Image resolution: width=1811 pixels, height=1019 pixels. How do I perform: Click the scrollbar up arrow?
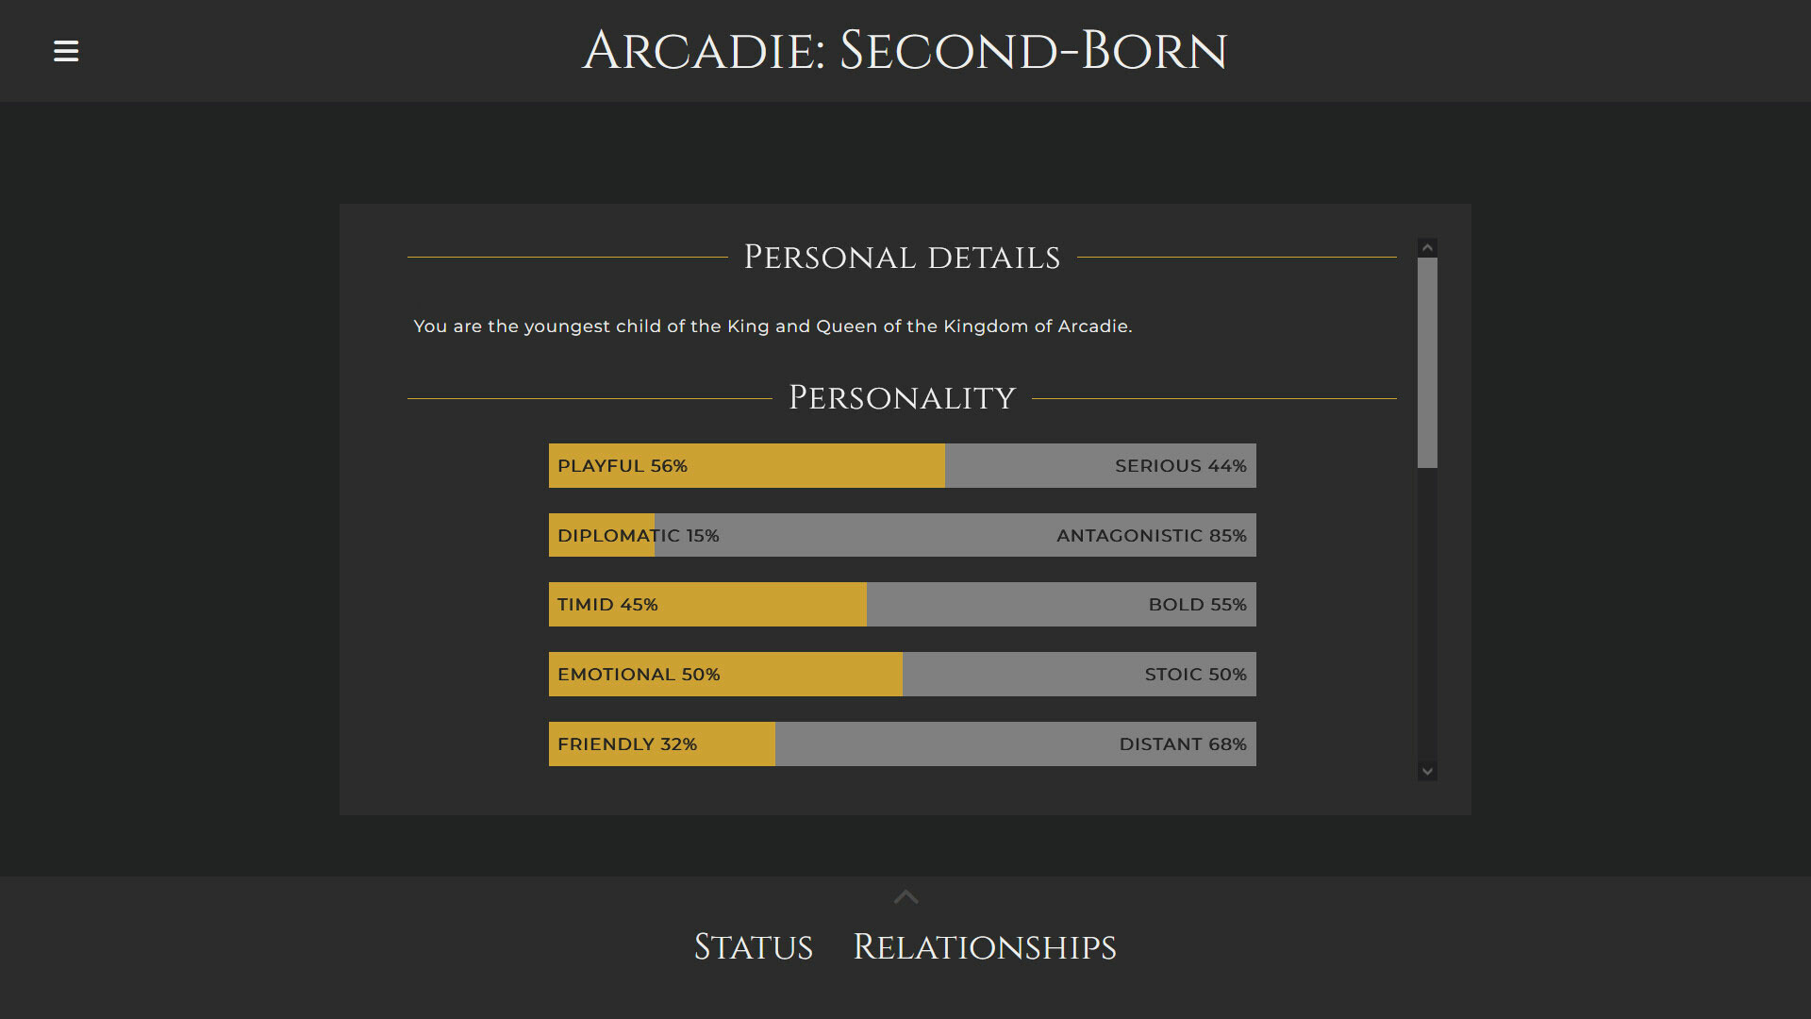[1427, 246]
